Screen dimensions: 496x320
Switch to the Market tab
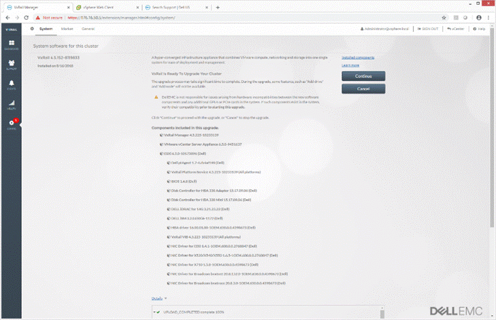click(x=67, y=29)
